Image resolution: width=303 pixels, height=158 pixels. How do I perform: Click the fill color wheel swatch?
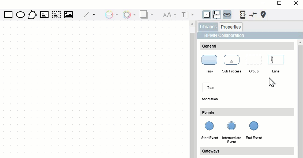(x=127, y=15)
